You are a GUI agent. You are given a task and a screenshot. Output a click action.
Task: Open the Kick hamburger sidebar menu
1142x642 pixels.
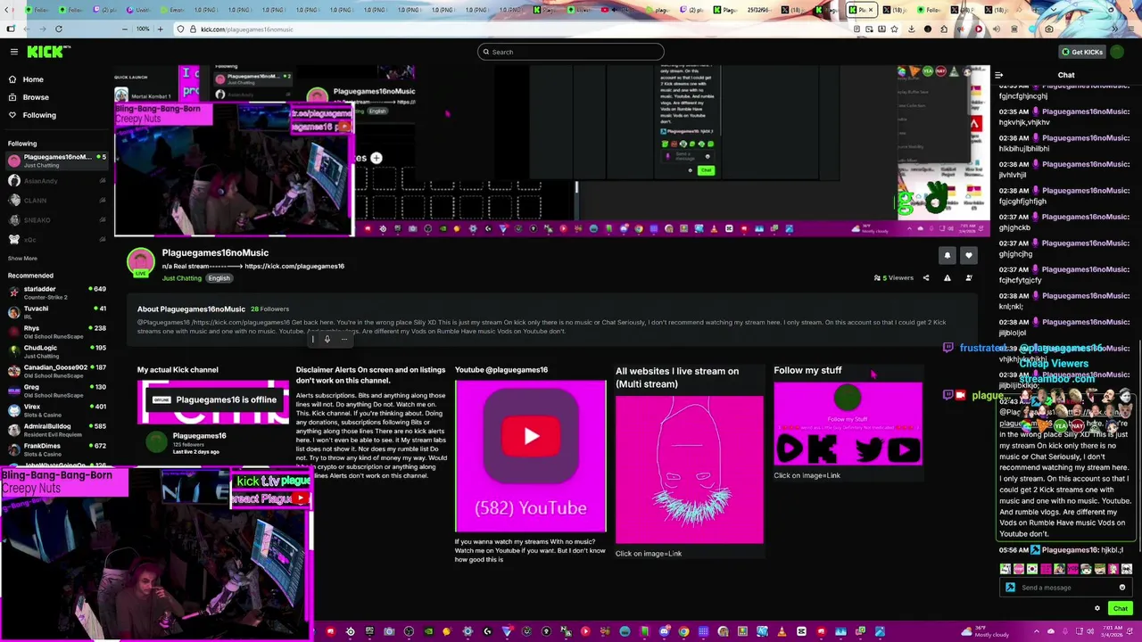[13, 52]
